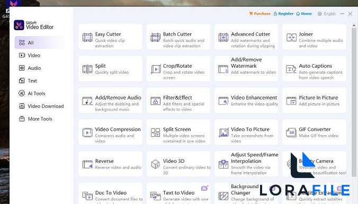Click 'Add picture-in-picture' description text
Viewport: 358px width, 204px height.
319,104
